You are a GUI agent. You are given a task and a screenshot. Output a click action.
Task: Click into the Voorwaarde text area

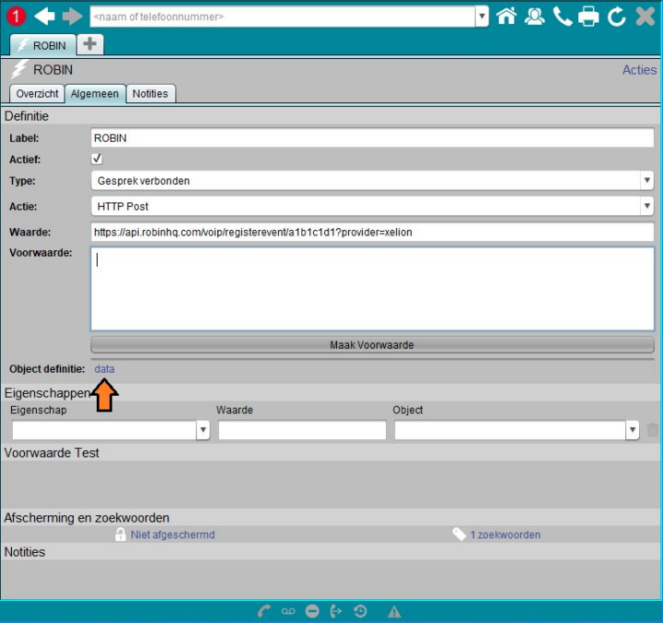pos(372,288)
